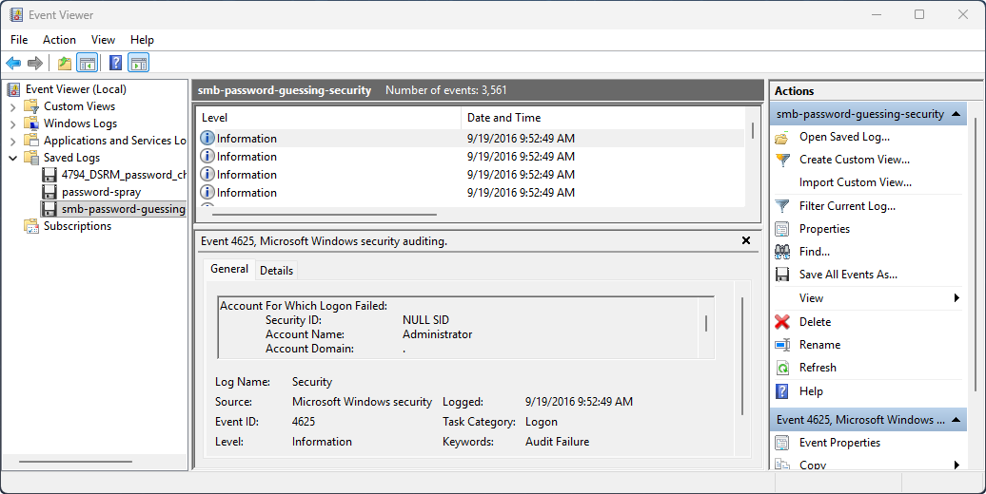Click the Back arrow toolbar icon

tap(13, 64)
